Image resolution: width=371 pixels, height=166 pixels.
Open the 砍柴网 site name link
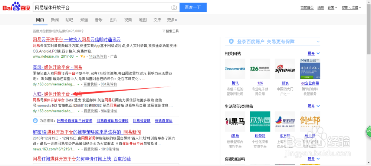point(260,136)
